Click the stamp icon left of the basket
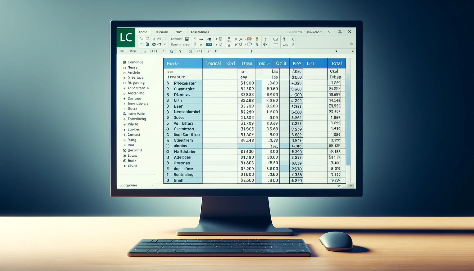Screen dimensions: 474x271 tap(266, 42)
